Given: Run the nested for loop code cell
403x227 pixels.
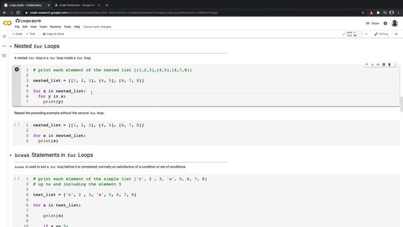Looking at the screenshot, I should pyautogui.click(x=17, y=69).
